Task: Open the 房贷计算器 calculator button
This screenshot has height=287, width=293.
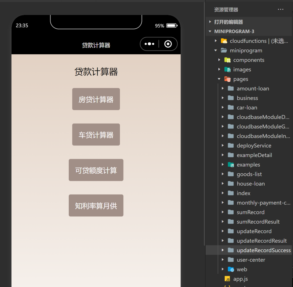Action: pos(96,99)
